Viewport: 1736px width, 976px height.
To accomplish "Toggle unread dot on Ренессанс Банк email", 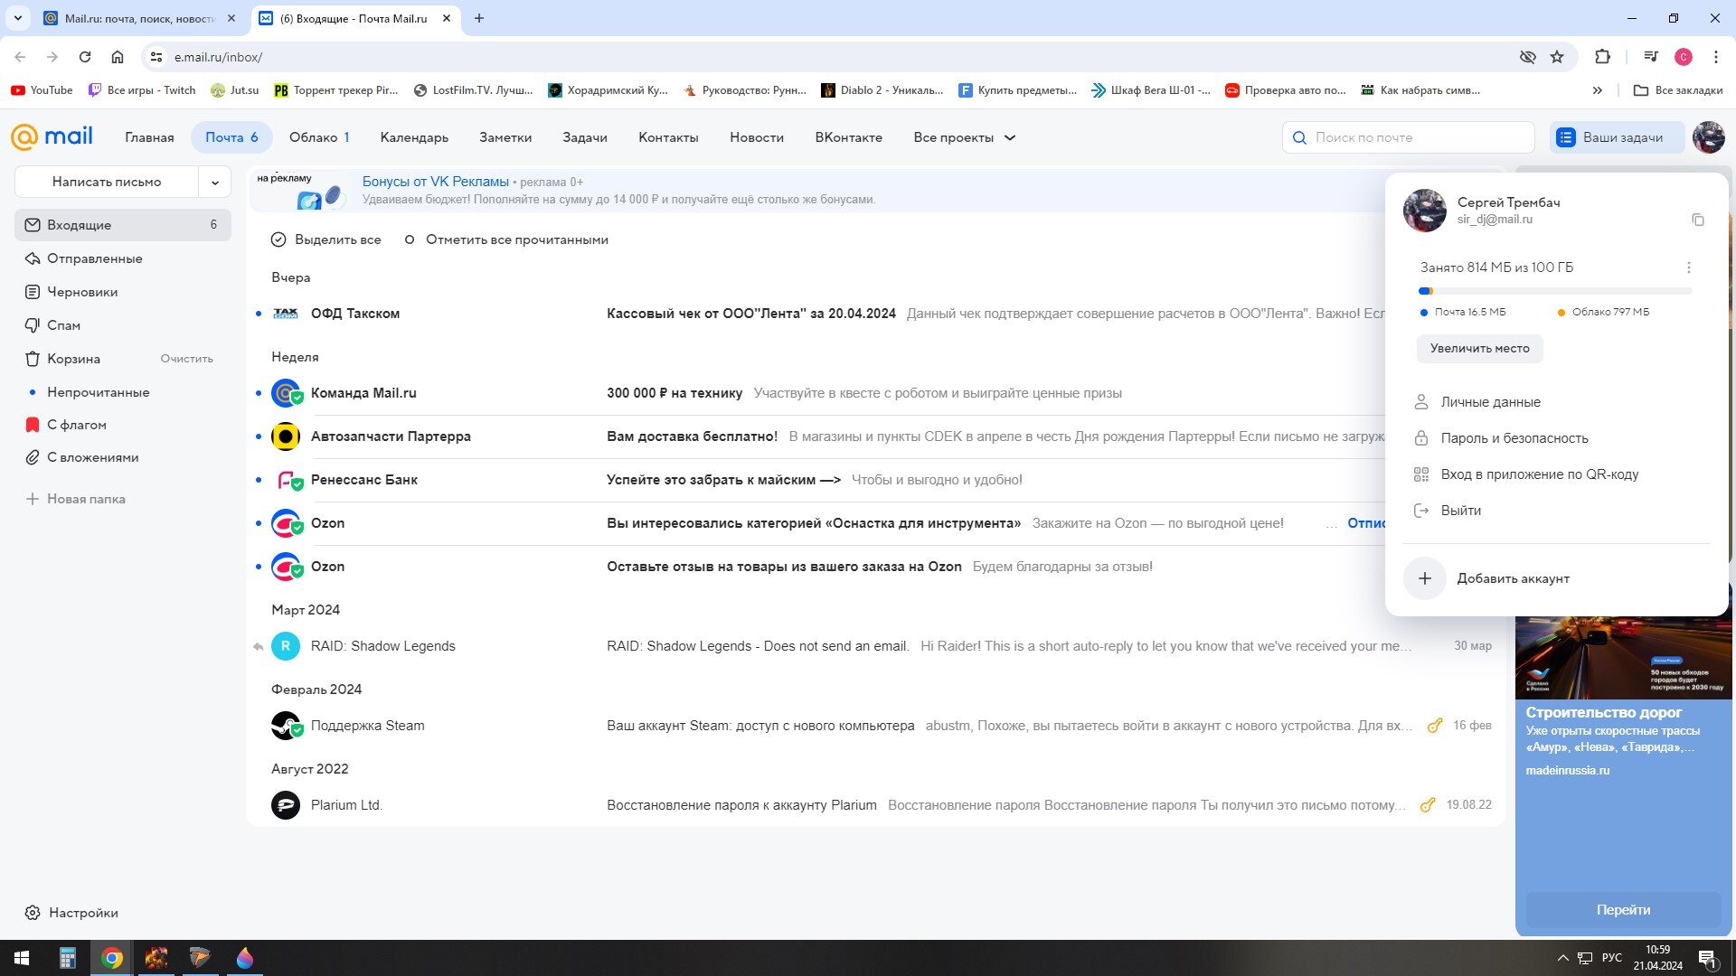I will tap(259, 480).
